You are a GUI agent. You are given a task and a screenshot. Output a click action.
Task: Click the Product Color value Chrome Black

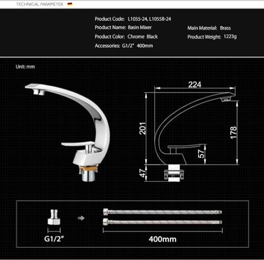point(143,36)
